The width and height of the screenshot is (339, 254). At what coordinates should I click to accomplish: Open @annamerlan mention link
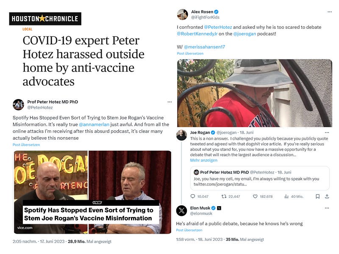pos(94,124)
